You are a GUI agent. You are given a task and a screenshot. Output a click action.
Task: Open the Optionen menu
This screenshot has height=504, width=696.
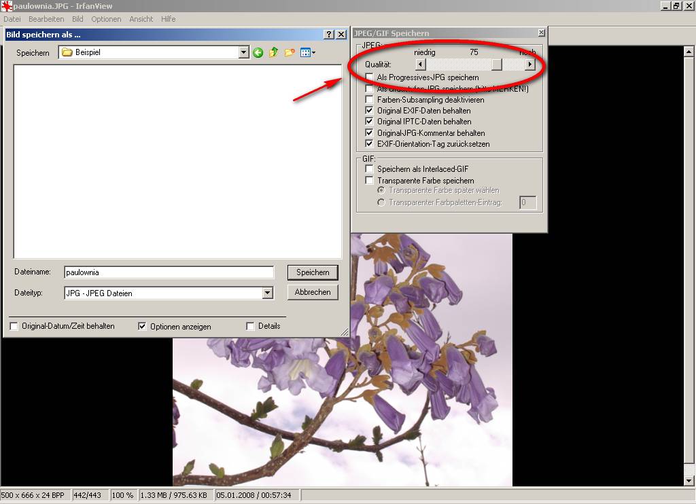[106, 19]
